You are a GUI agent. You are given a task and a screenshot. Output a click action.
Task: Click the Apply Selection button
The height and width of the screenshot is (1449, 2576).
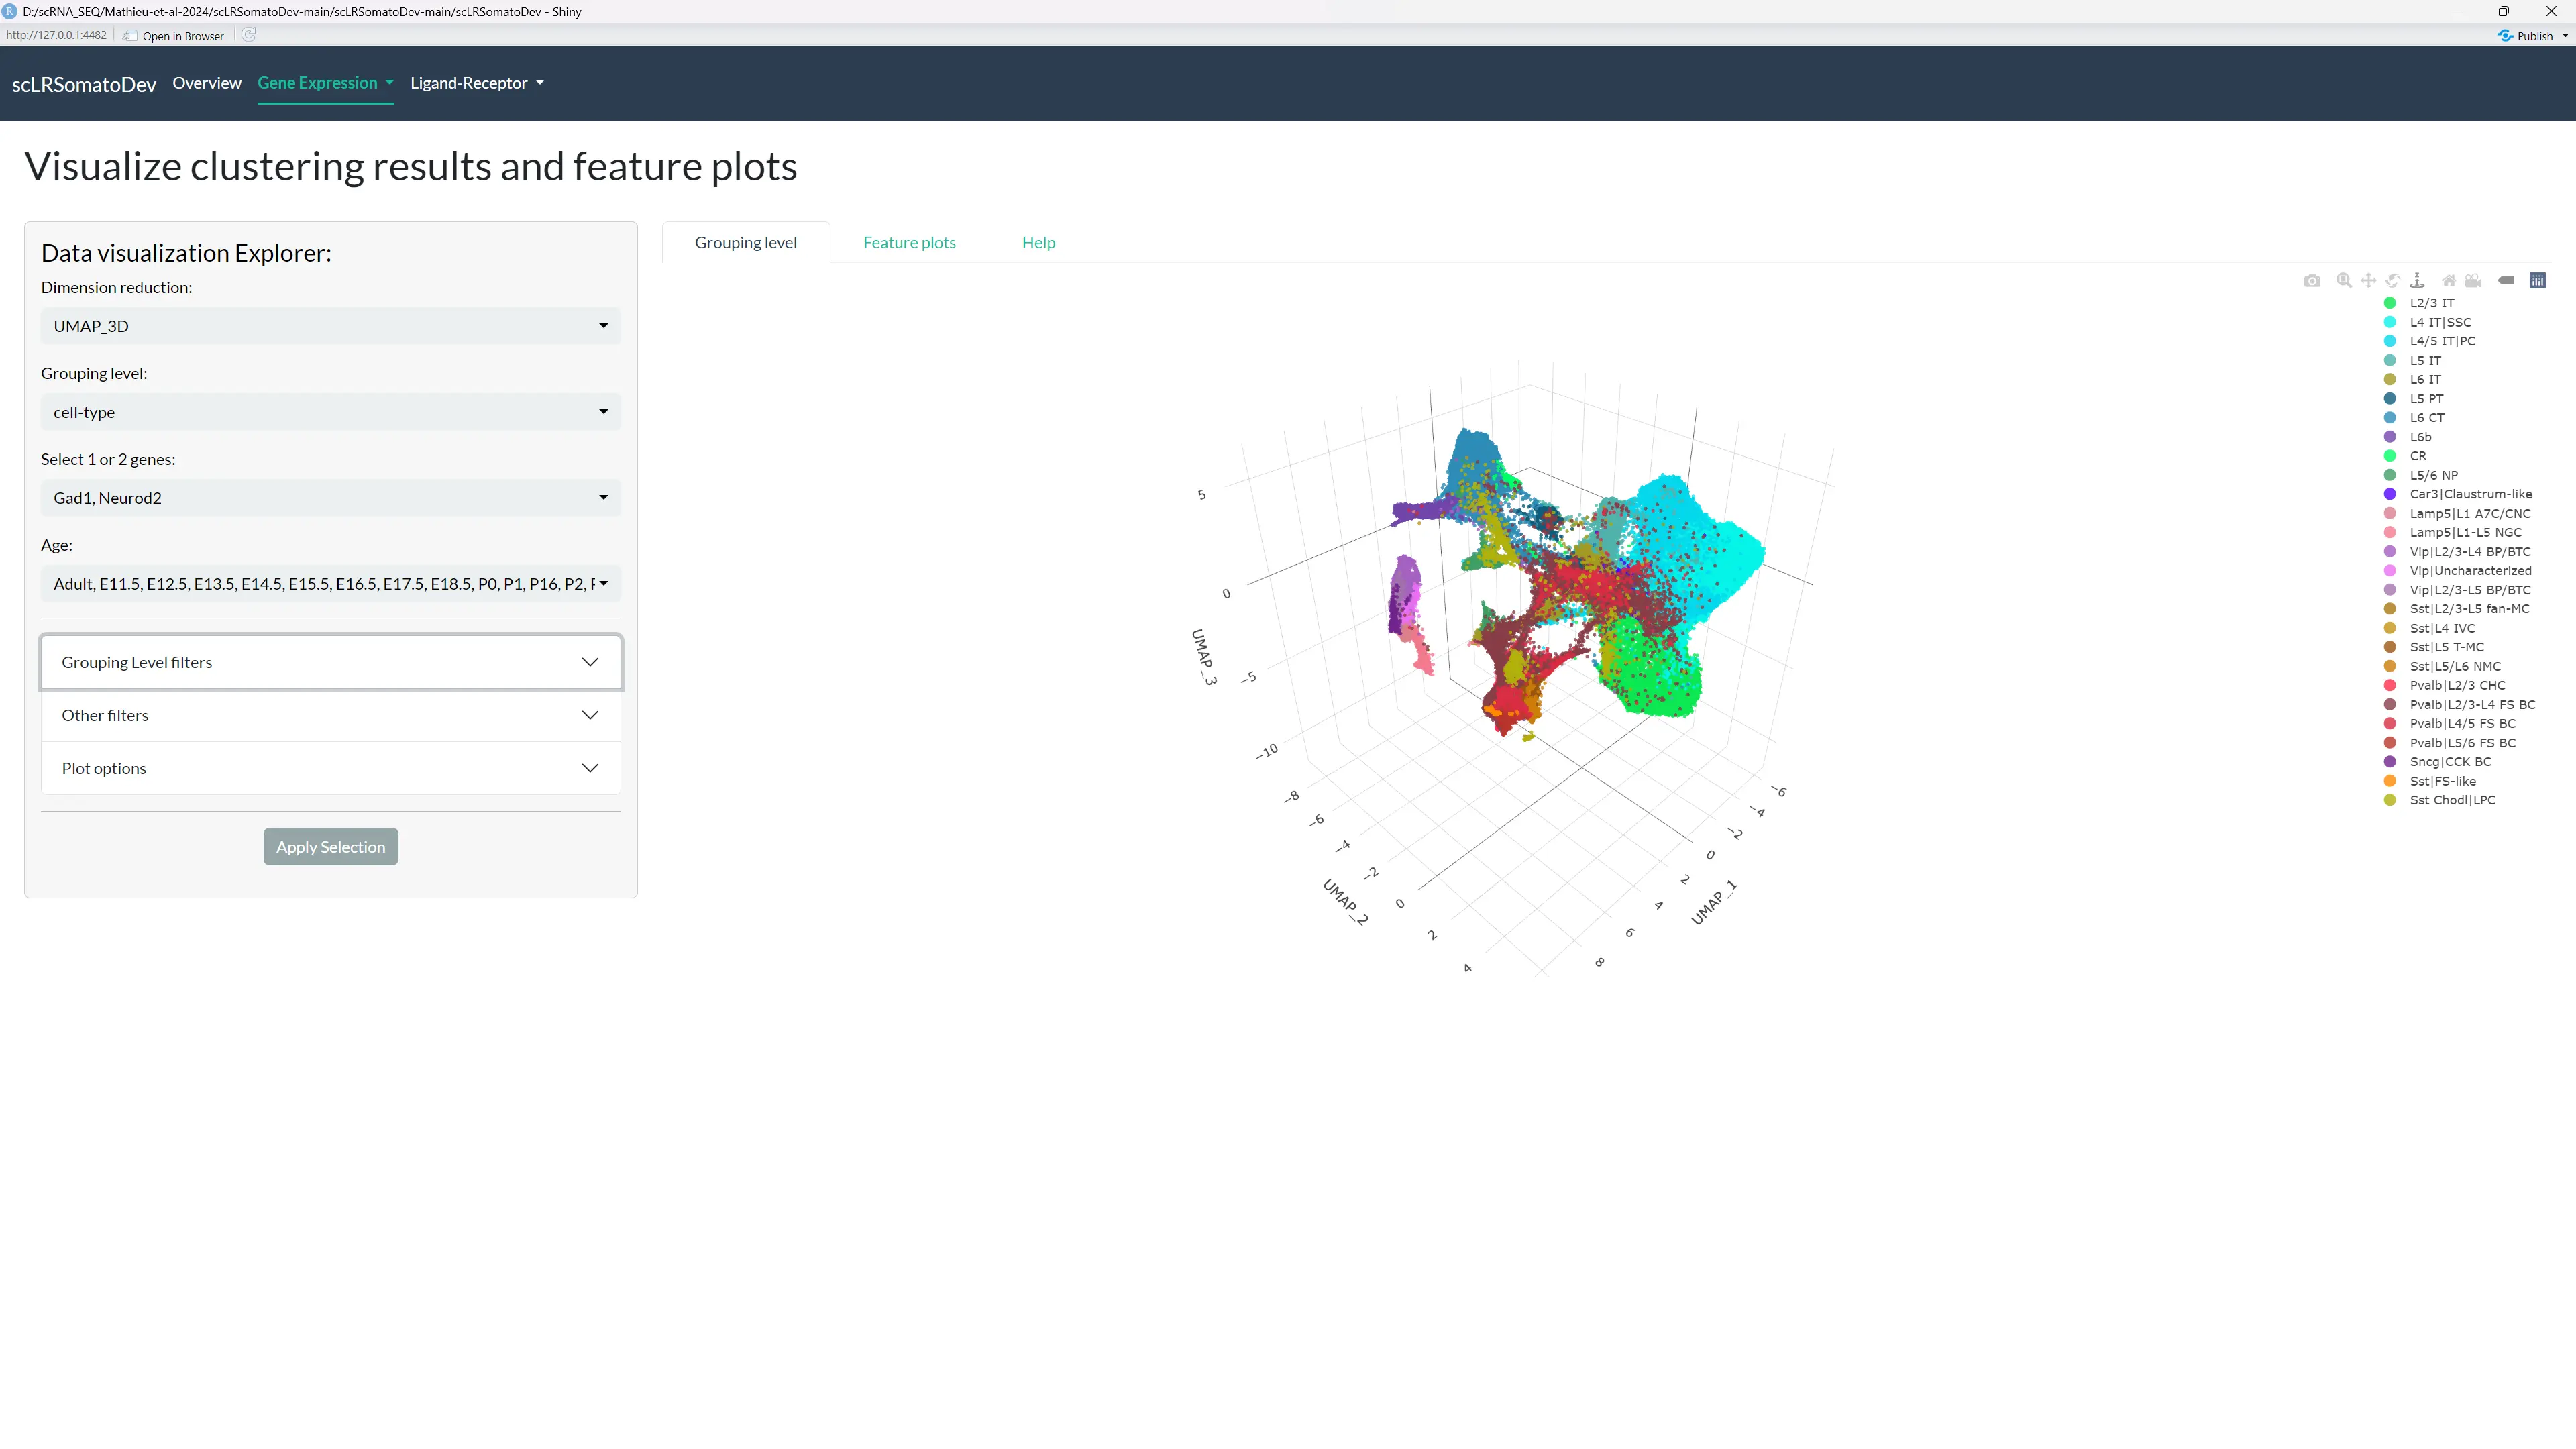point(330,846)
